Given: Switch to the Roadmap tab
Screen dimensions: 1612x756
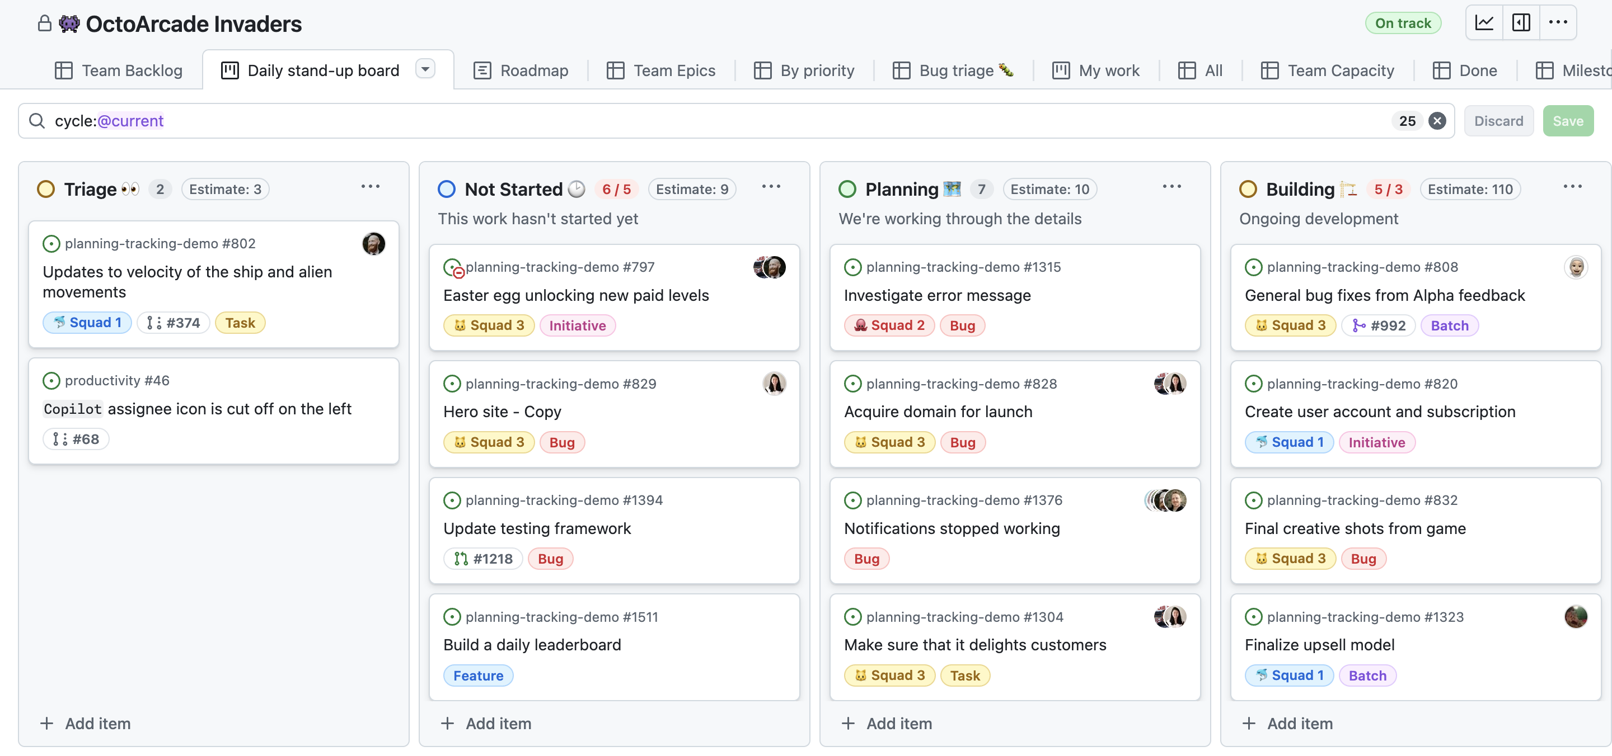Looking at the screenshot, I should tap(521, 70).
